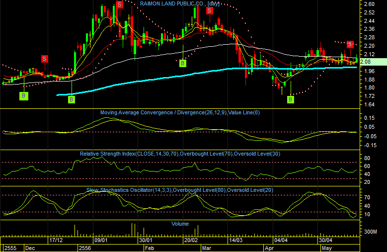387x252 pixels.
Task: Click the 0.05 value on MACD axis
Action: tap(369, 127)
